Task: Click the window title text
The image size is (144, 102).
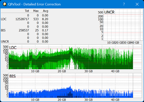Action: (34, 4)
